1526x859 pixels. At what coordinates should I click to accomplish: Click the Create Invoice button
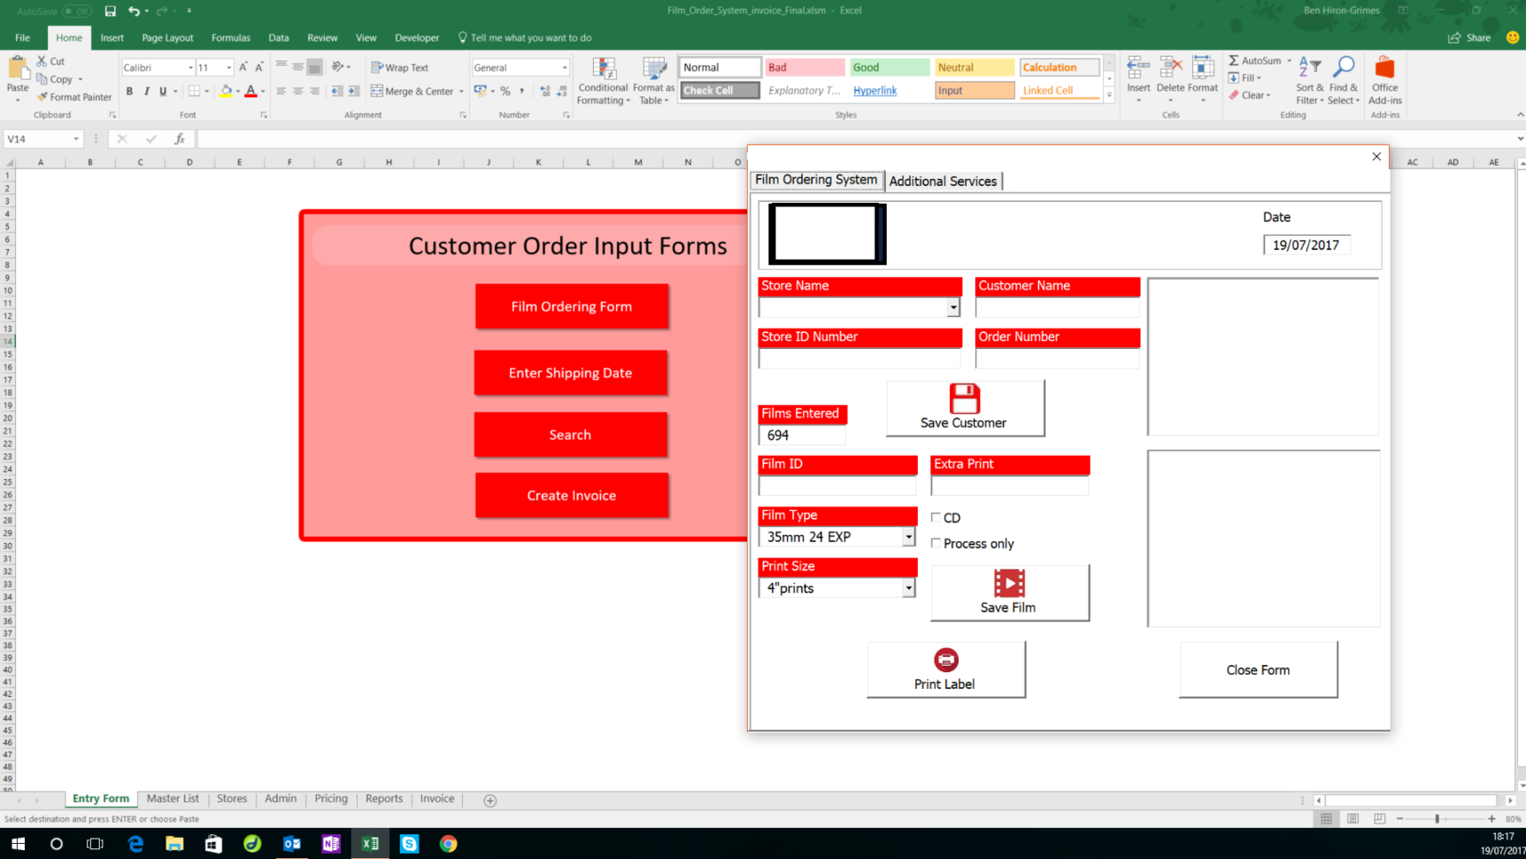(571, 495)
